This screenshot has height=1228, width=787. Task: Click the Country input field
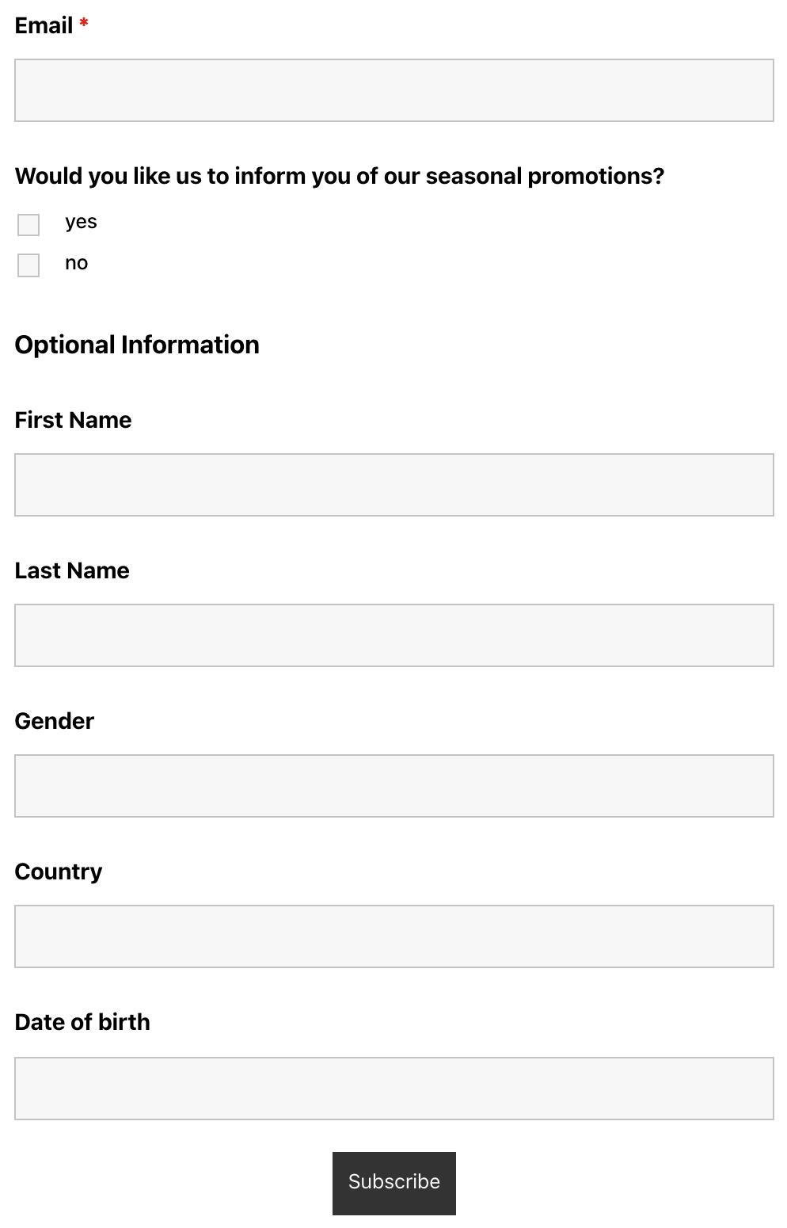[393, 936]
